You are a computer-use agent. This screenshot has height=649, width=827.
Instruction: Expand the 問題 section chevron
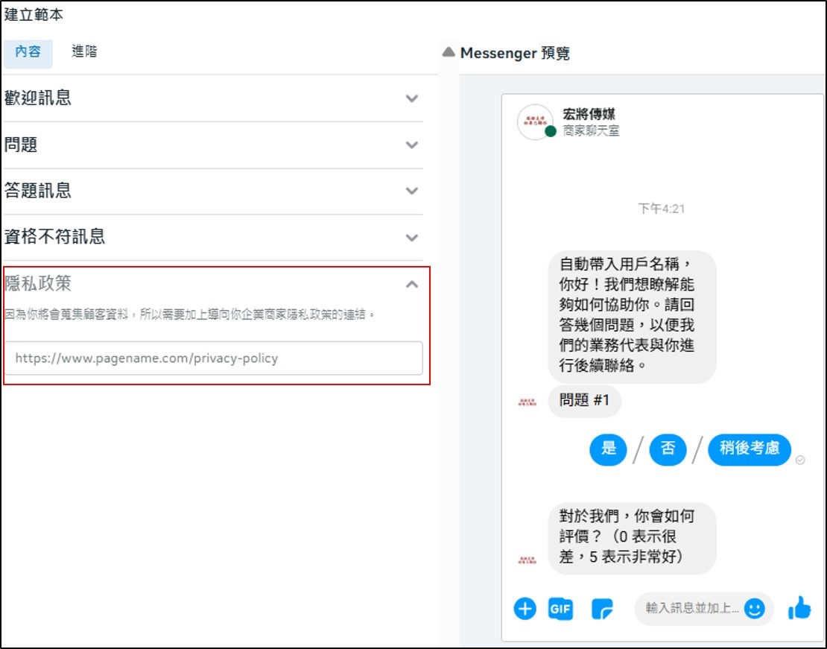coord(412,145)
